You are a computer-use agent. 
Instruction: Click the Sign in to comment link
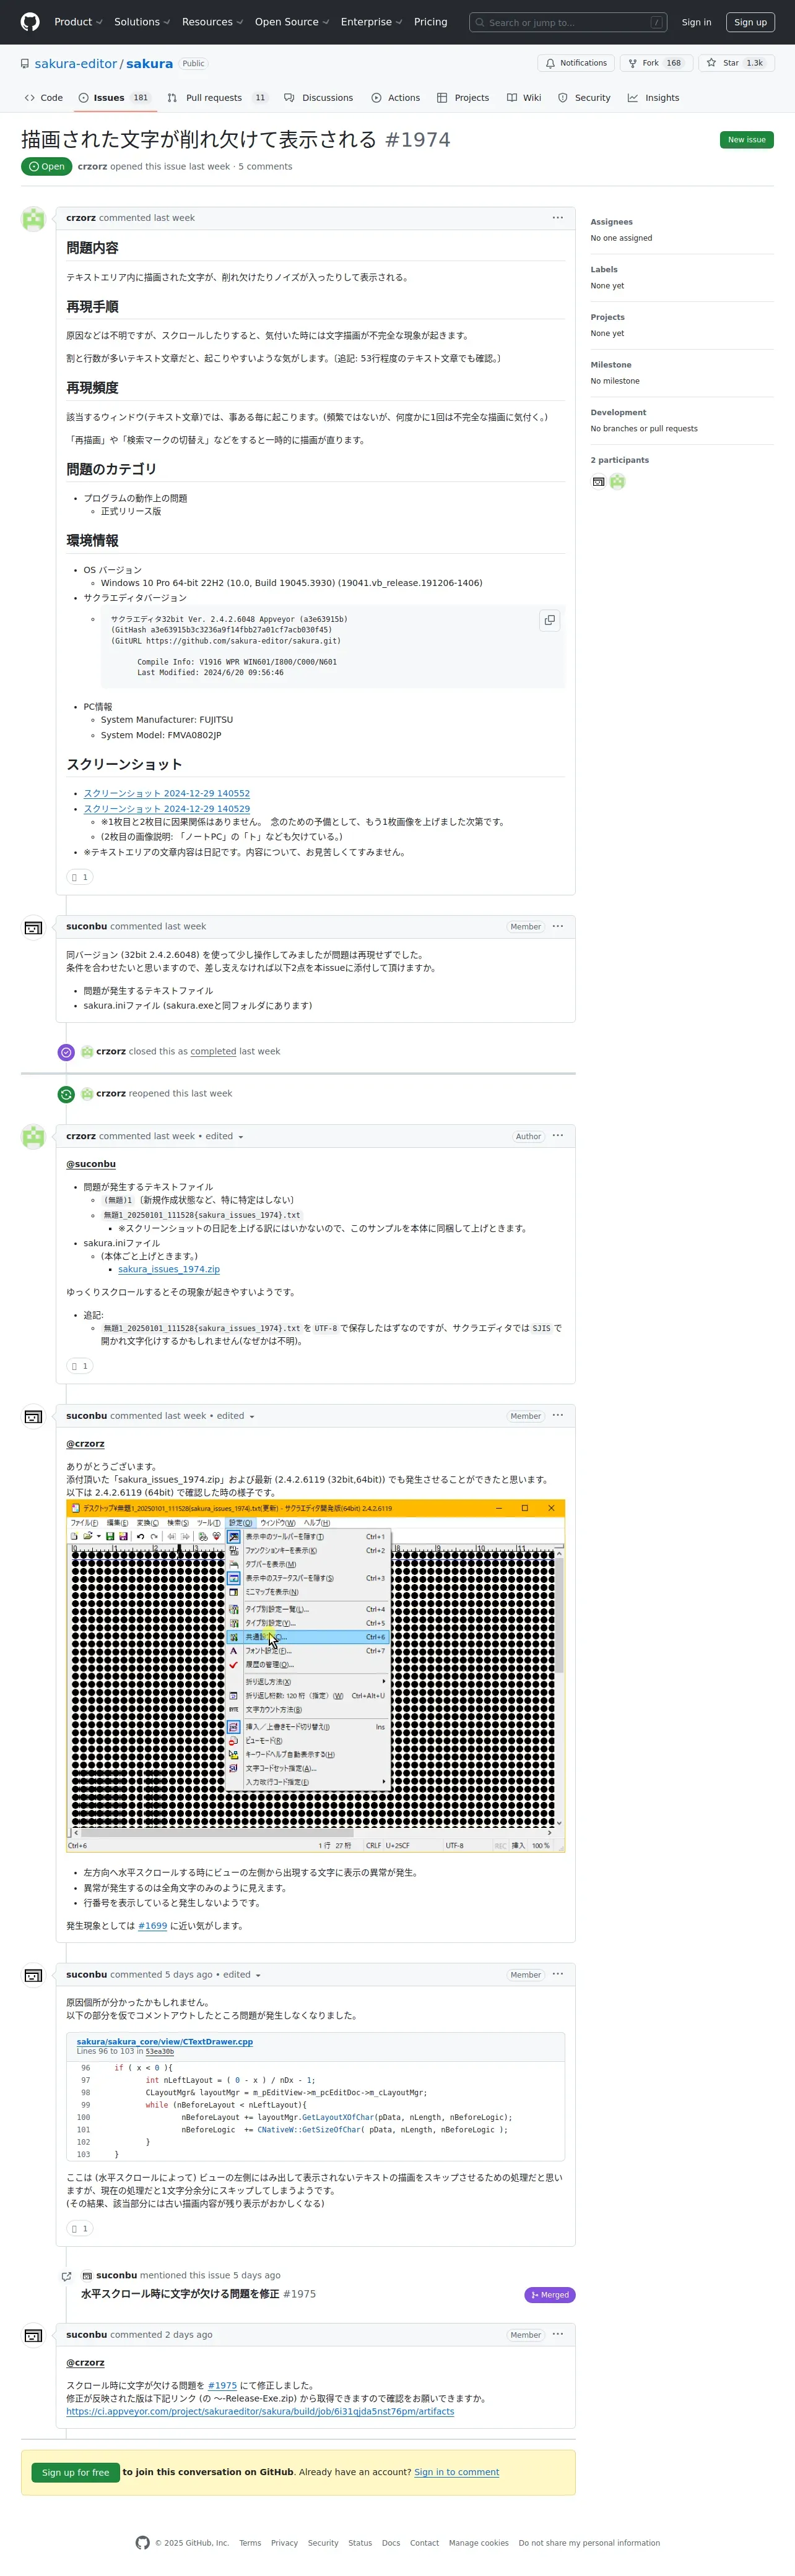tap(457, 2472)
